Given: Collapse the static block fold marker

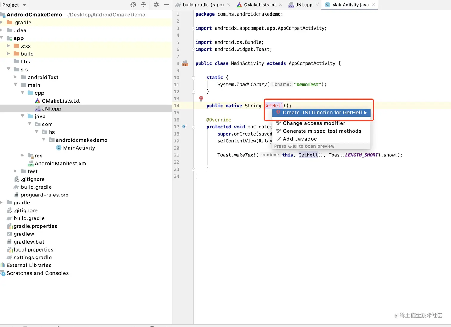Looking at the screenshot, I should click(194, 78).
